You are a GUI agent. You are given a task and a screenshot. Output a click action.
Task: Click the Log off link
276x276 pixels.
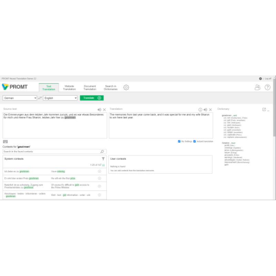[x=268, y=79]
